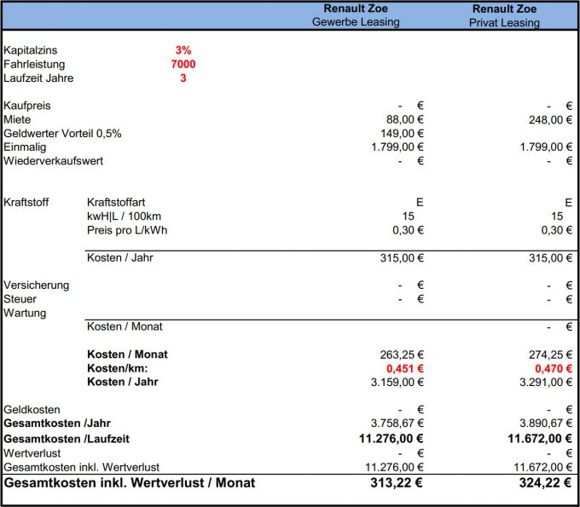The image size is (580, 507).
Task: Click the Renault Zoe Privat Leasing header
Action: [505, 15]
